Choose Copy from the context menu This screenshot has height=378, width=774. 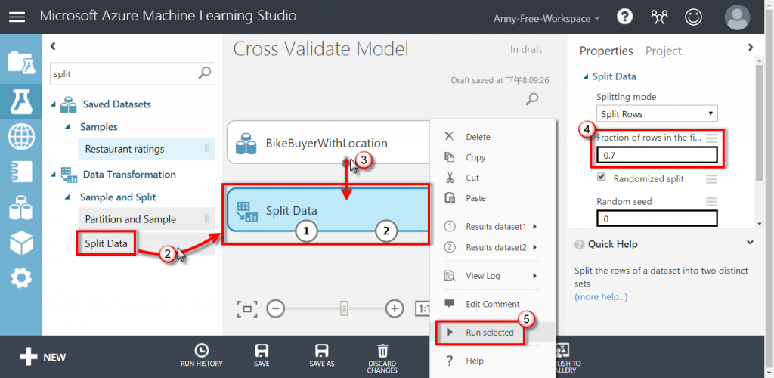[493, 157]
